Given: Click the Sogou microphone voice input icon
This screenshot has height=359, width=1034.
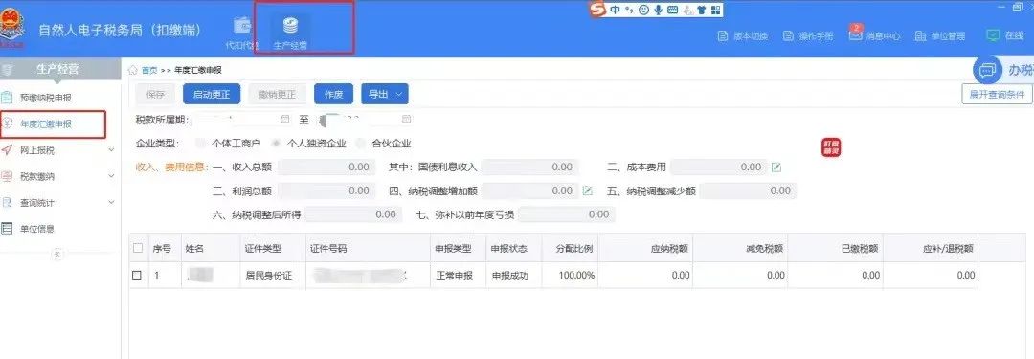Looking at the screenshot, I should [658, 10].
